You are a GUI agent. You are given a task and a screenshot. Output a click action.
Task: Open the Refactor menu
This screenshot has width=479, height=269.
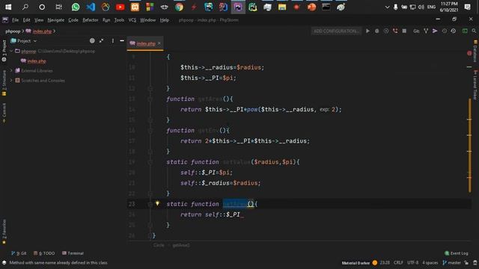tap(91, 20)
